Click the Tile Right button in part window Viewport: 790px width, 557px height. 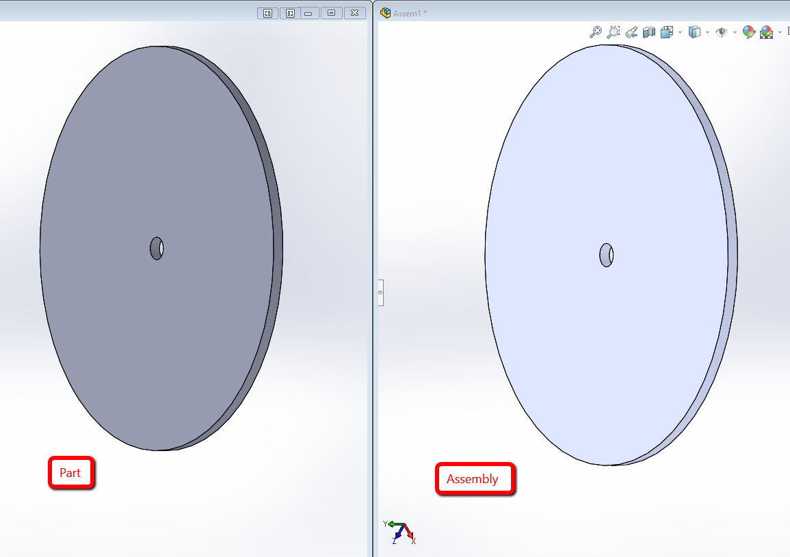[290, 13]
